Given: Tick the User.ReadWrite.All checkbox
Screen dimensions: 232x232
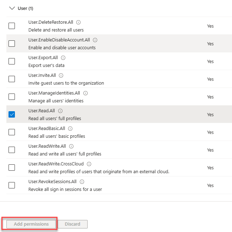Looking at the screenshot, I should point(12,150).
